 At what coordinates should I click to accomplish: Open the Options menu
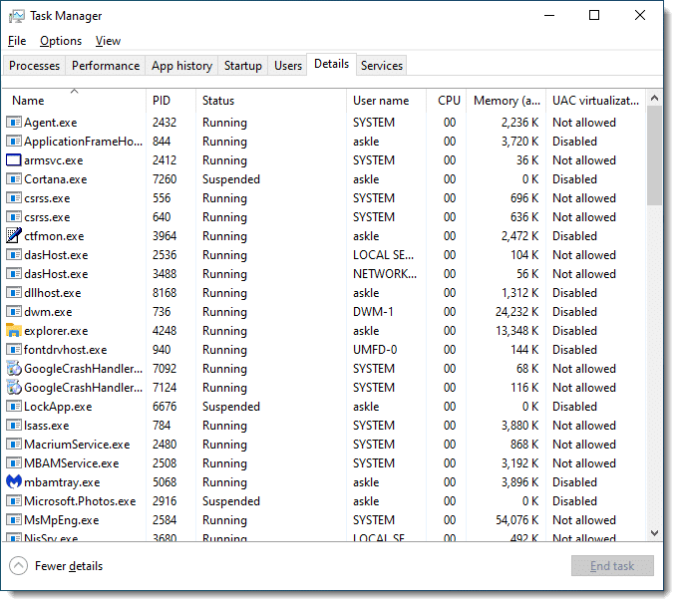[61, 41]
